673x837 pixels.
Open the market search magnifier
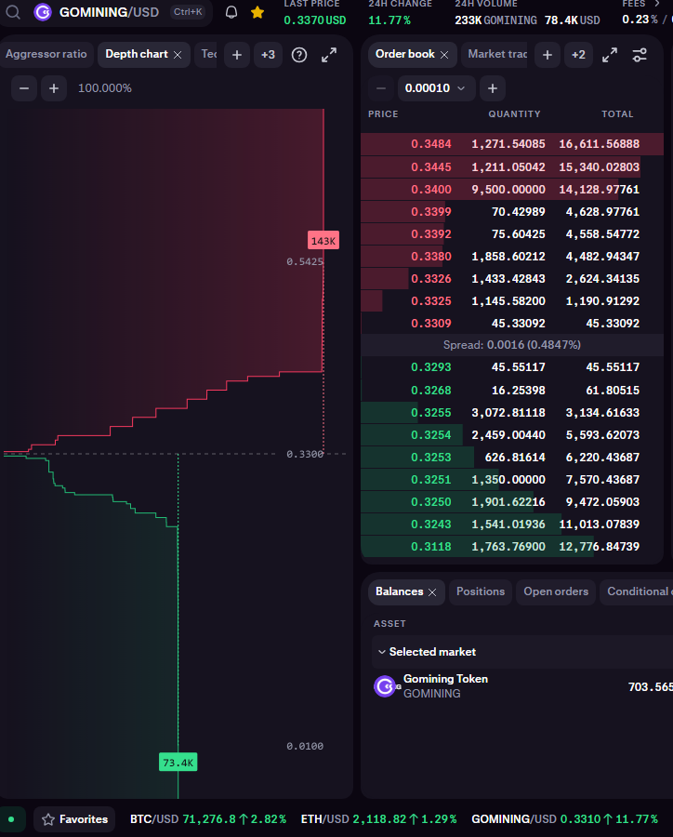[13, 12]
